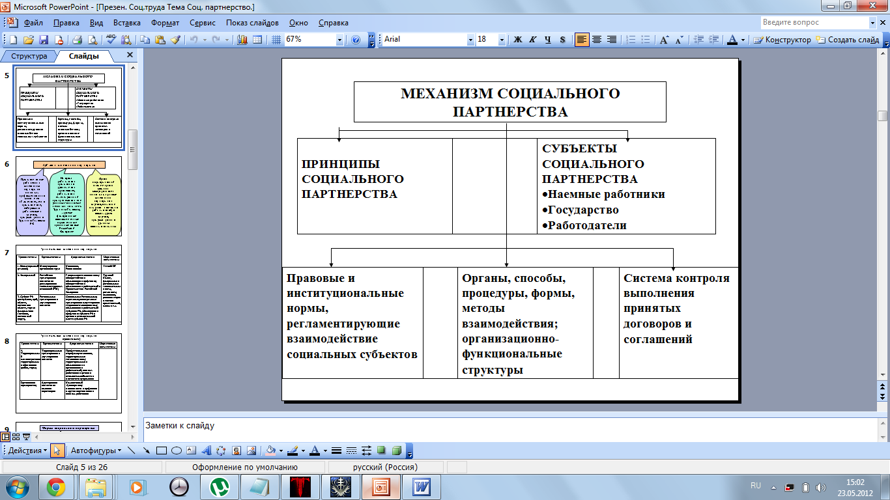
Task: Toggle center text alignment
Action: coord(597,39)
